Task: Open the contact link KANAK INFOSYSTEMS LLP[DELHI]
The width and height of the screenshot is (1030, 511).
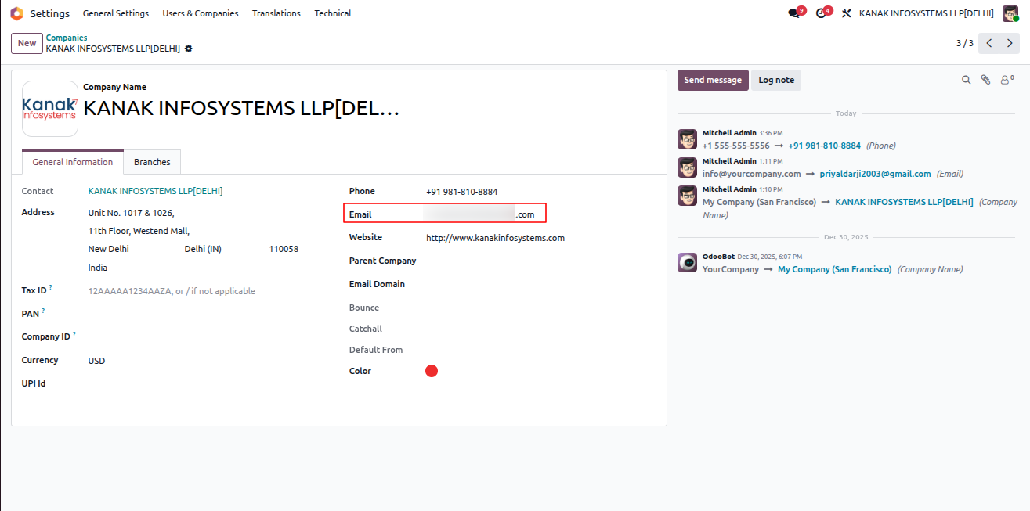Action: tap(156, 191)
